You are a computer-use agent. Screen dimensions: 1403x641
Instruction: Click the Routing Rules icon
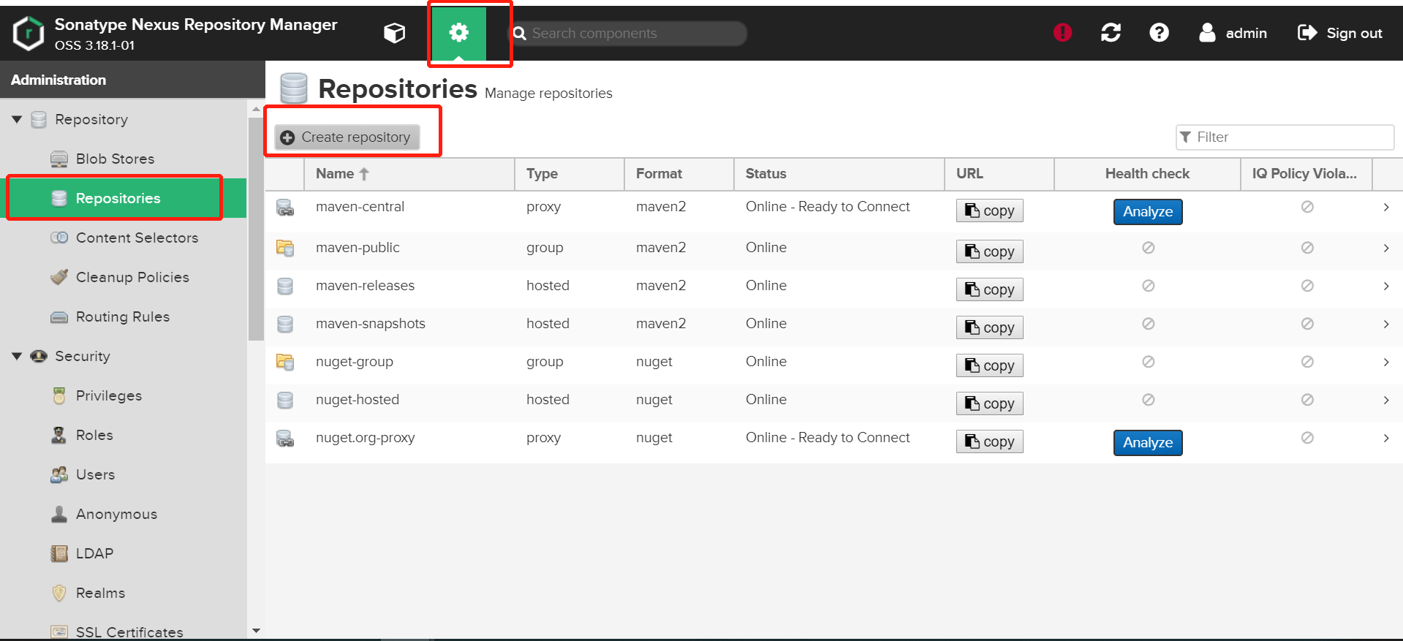[59, 316]
